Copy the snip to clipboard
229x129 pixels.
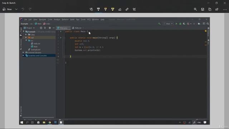[x=210, y=9]
